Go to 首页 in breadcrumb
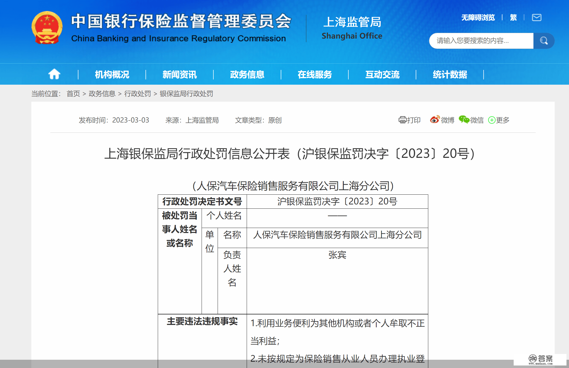The image size is (569, 368). point(73,94)
